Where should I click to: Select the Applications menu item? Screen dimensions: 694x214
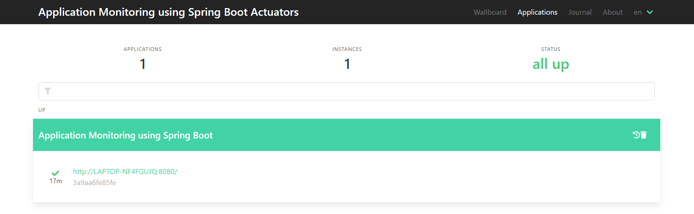537,12
